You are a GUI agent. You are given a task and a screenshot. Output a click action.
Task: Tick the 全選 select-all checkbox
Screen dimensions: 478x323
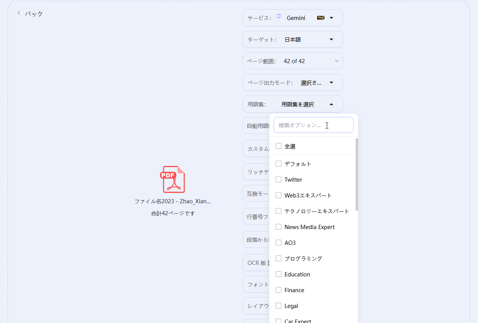click(x=279, y=146)
